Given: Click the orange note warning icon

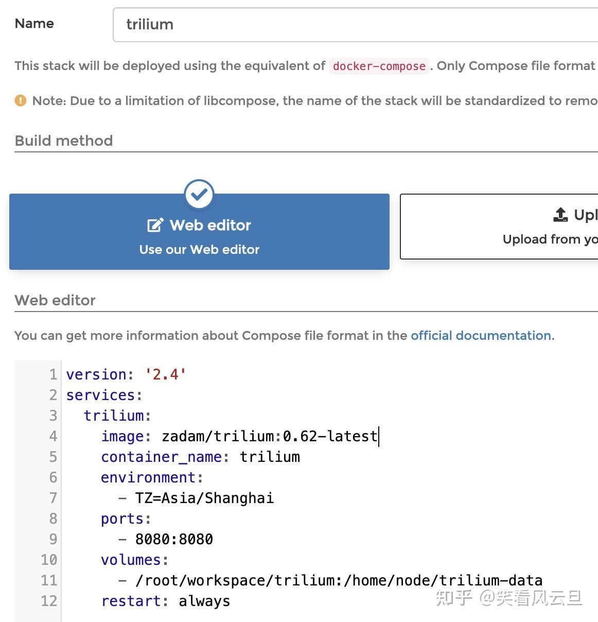Looking at the screenshot, I should click(x=21, y=100).
